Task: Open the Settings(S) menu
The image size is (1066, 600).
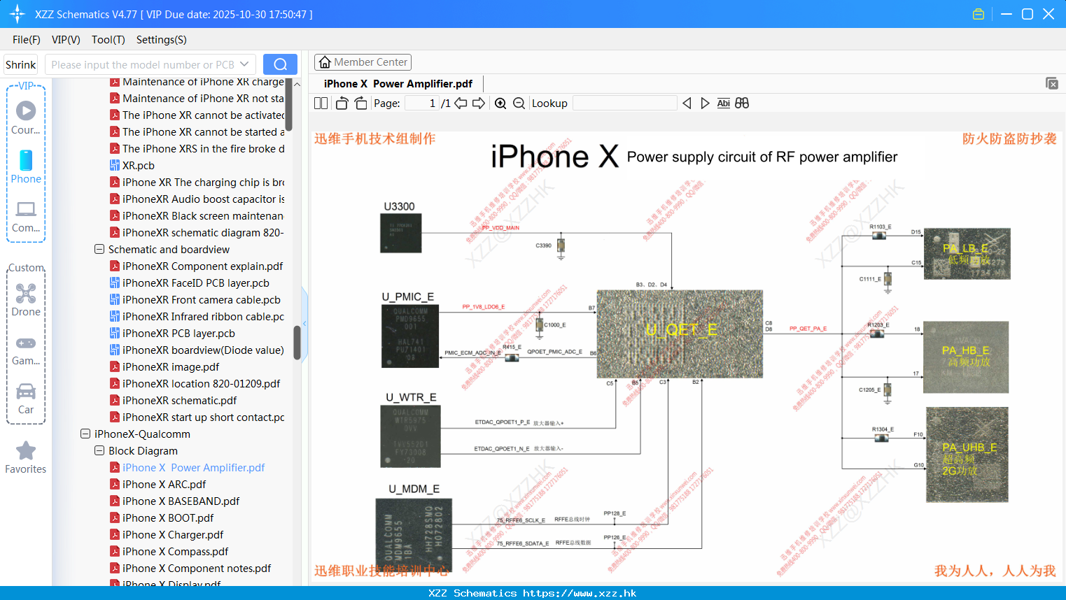Action: 162,40
